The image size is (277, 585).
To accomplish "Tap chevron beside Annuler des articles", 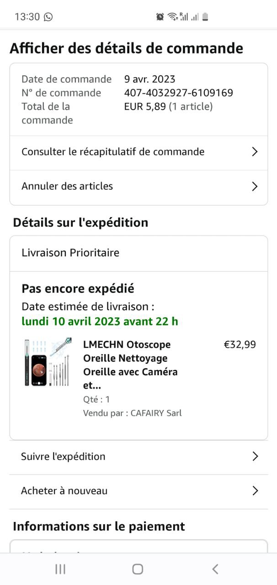I will (x=255, y=186).
